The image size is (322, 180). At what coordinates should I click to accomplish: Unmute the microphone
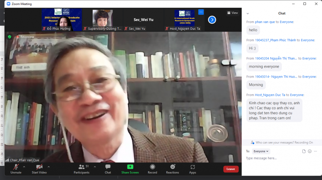tap(16, 168)
